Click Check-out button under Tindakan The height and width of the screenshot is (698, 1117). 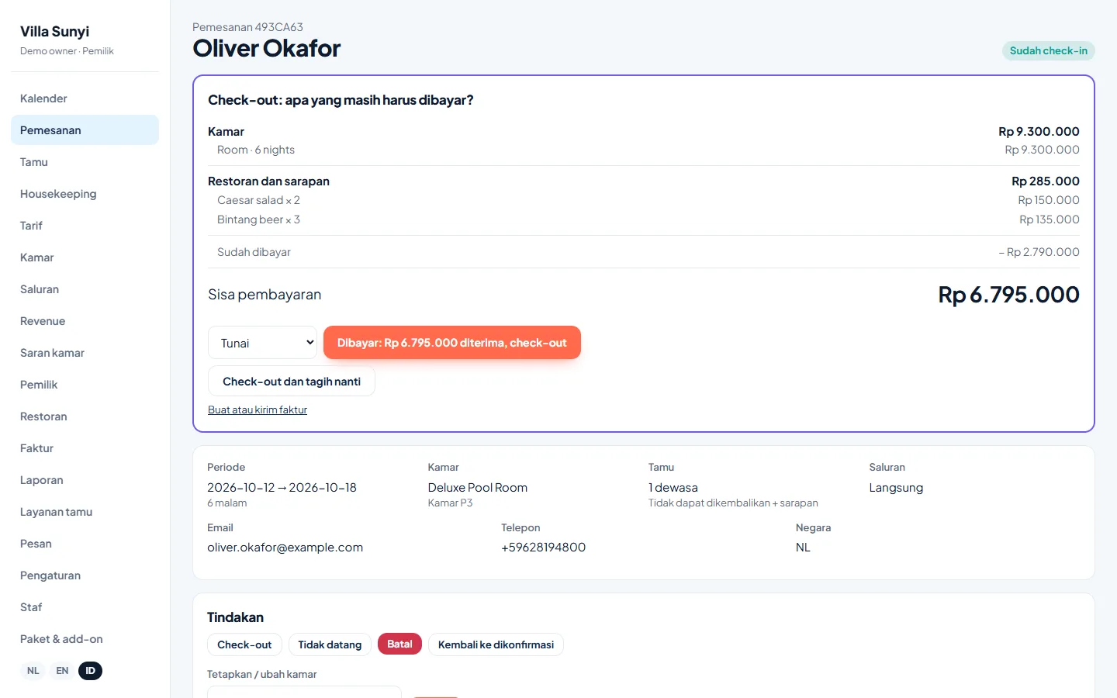[x=244, y=644]
